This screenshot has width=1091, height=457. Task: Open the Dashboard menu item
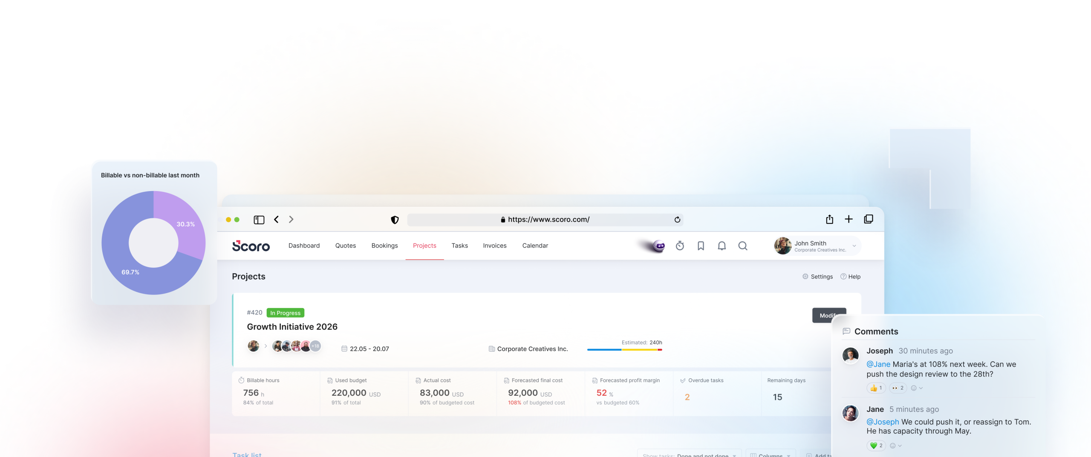coord(304,246)
